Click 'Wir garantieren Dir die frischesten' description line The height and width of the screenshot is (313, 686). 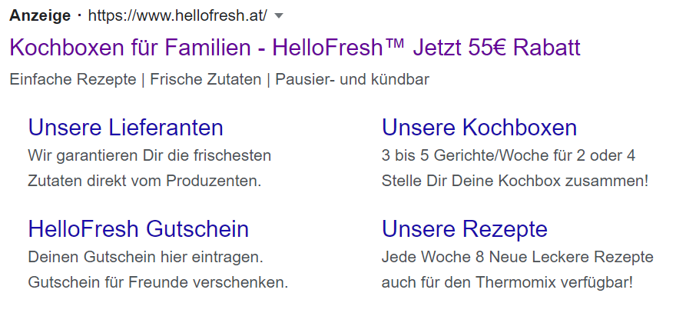(150, 156)
